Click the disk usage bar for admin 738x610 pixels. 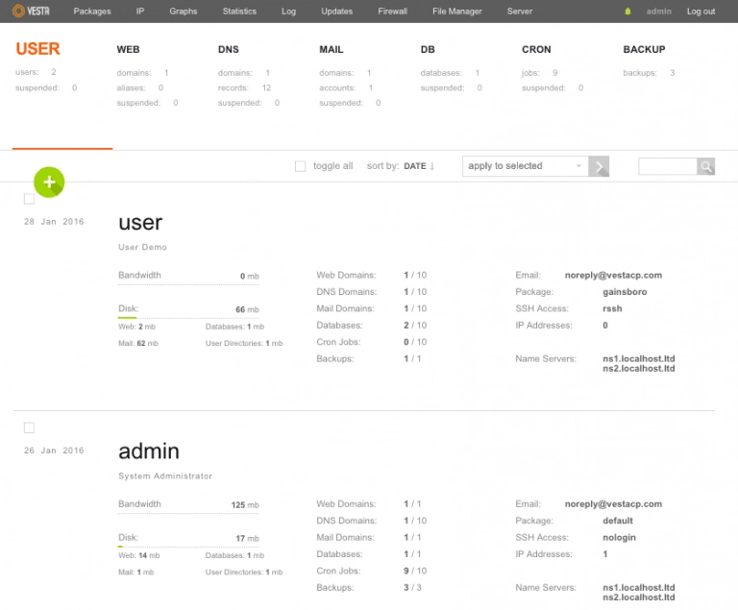tap(188, 547)
